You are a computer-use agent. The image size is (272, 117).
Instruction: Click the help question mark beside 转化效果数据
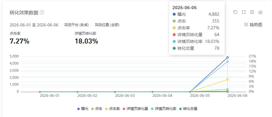(42, 13)
